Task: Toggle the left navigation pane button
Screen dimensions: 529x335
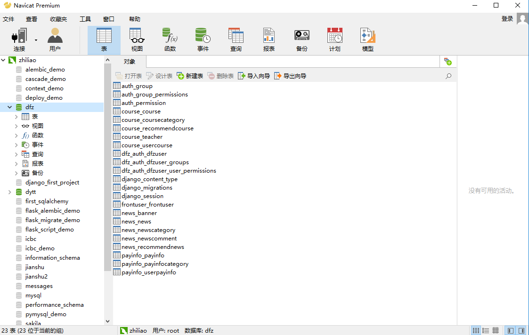Action: click(x=510, y=331)
